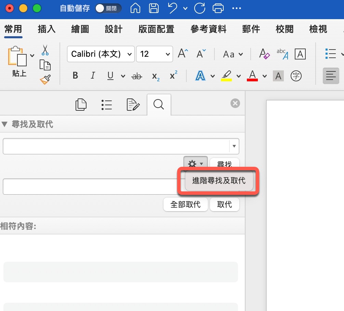This screenshot has width=344, height=311.
Task: Click the 取代 button
Action: tap(224, 204)
